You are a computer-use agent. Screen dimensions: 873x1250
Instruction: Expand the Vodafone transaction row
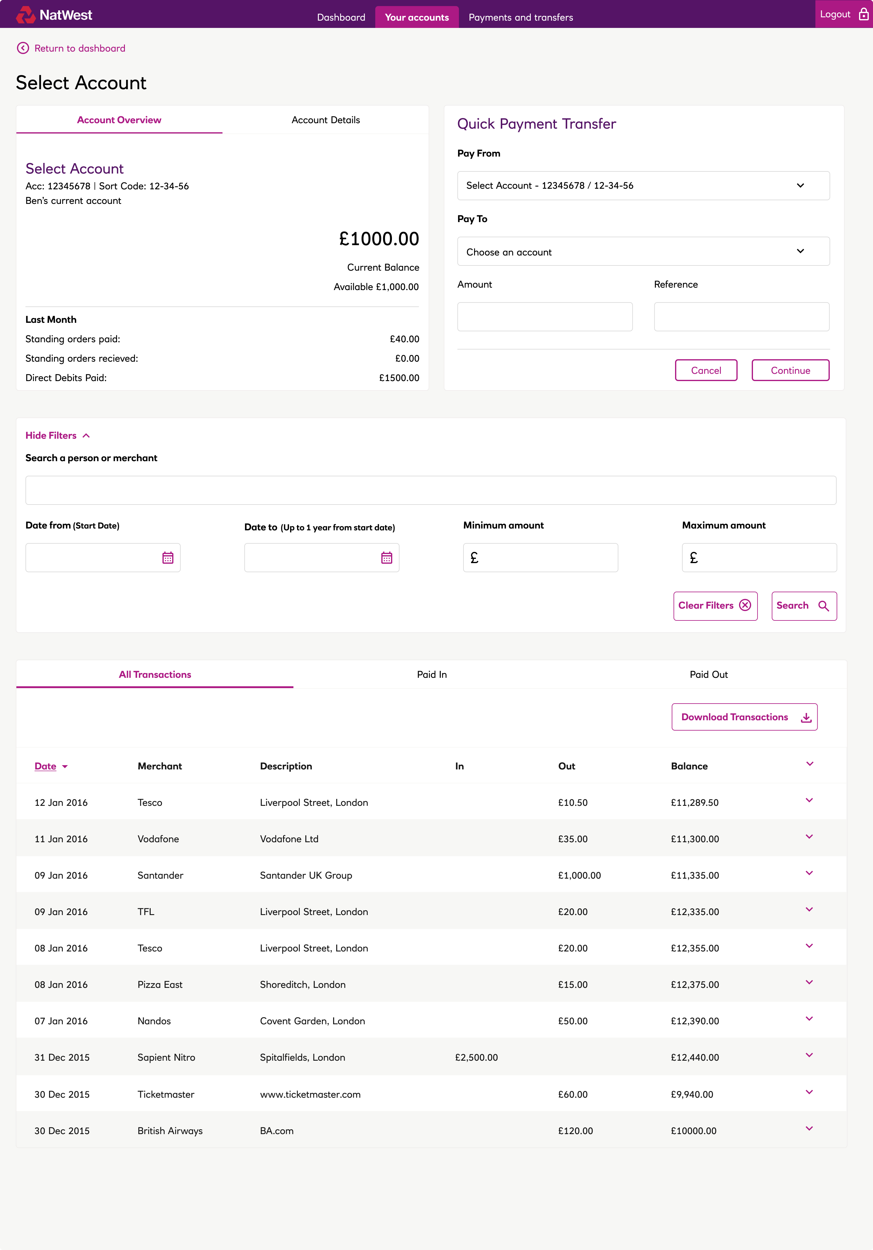click(809, 837)
